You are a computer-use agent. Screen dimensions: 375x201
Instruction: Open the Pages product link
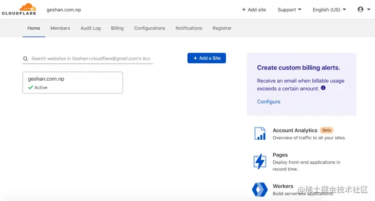pos(280,155)
